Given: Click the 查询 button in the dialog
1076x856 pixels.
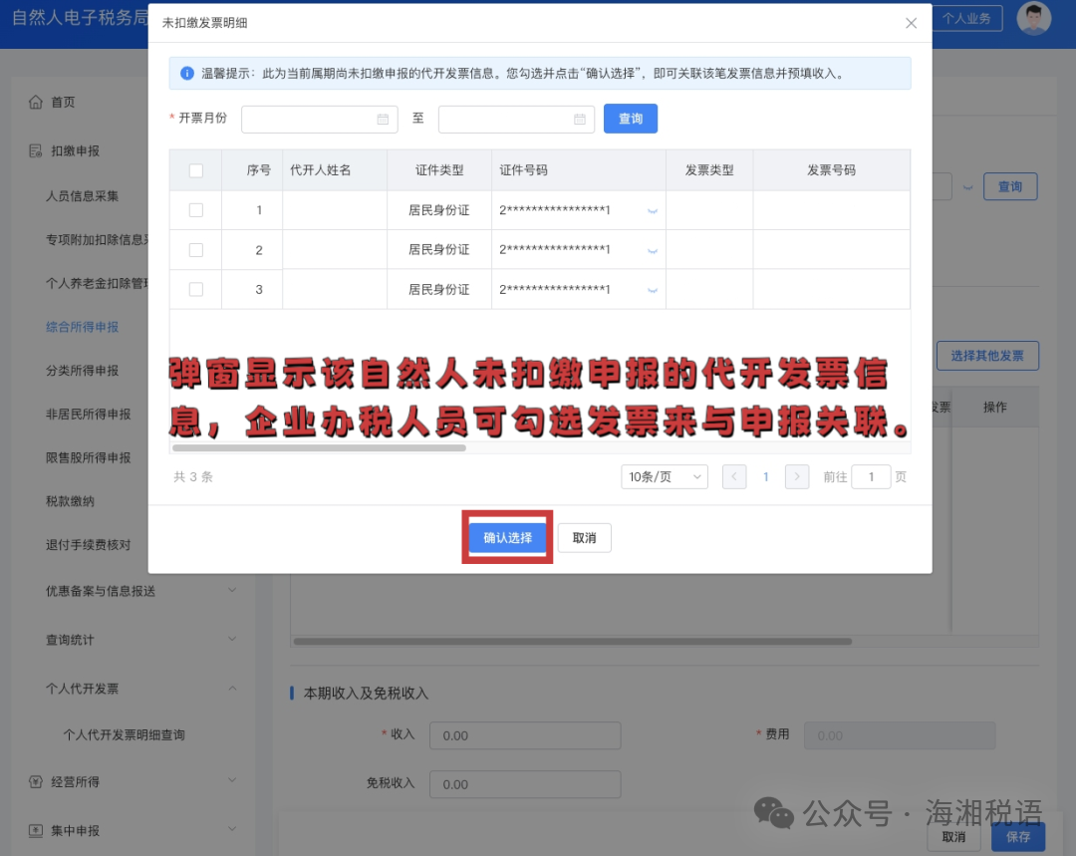Looking at the screenshot, I should [630, 118].
